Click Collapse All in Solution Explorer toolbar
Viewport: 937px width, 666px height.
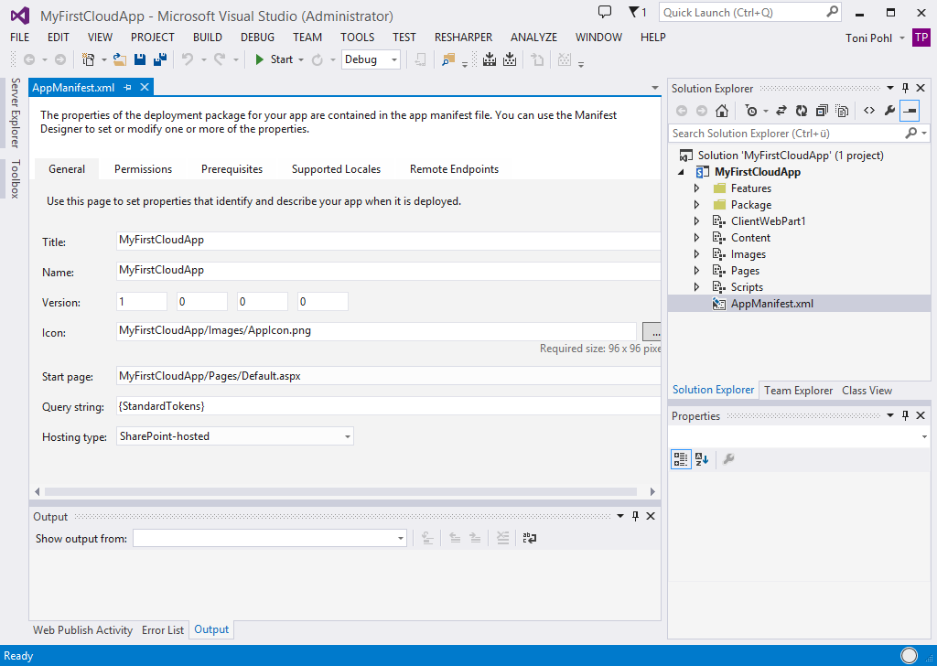(x=821, y=111)
